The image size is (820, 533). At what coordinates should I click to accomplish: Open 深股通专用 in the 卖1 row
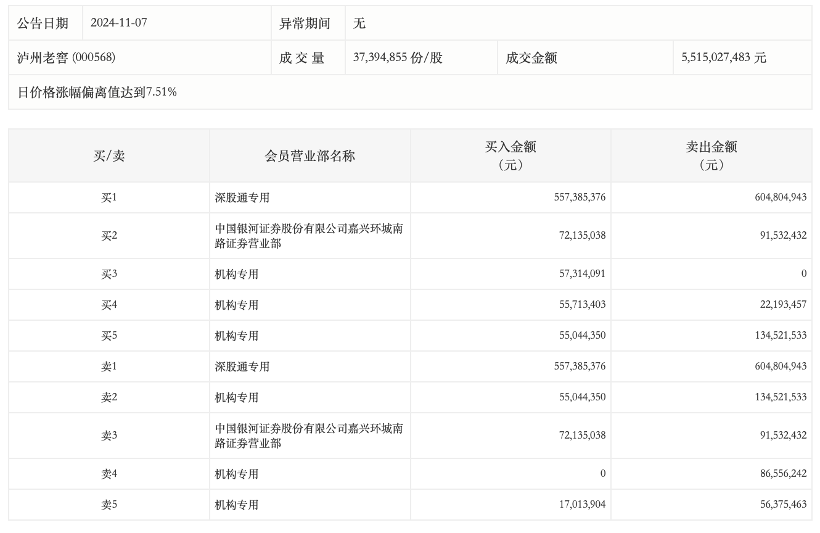coord(242,367)
